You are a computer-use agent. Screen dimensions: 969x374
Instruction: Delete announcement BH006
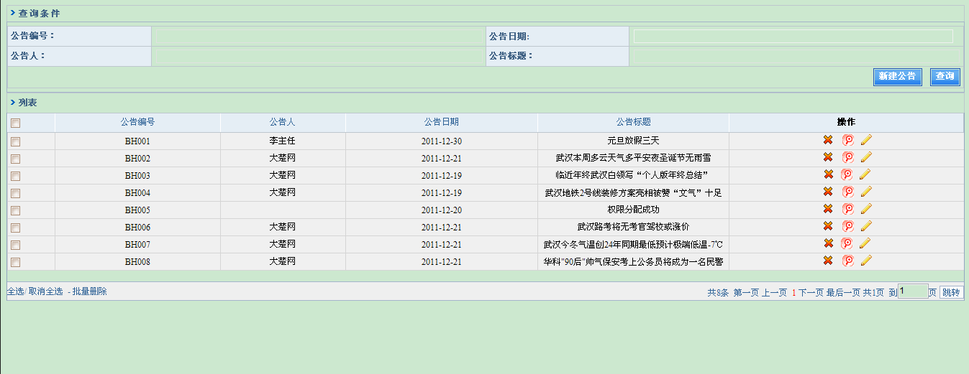tap(828, 226)
